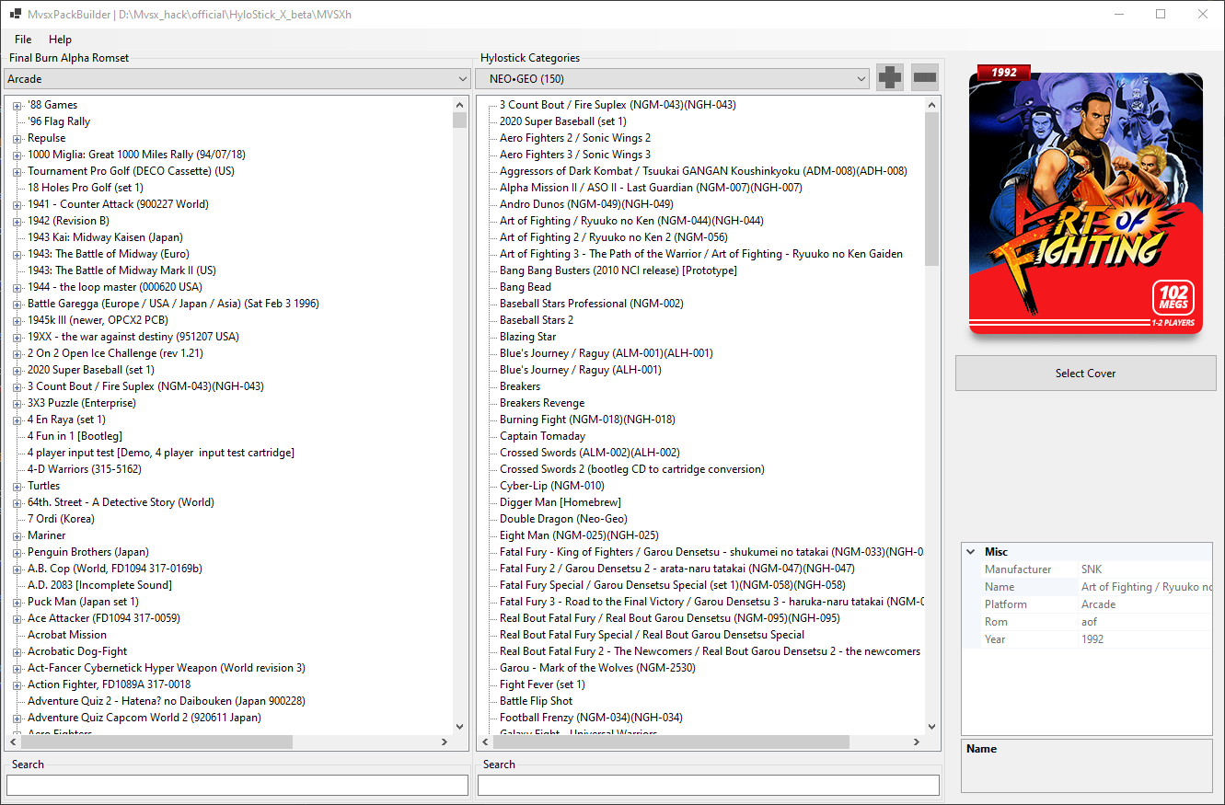
Task: Expand the 2020 Super Baseball node in romset
Action: click(x=17, y=370)
